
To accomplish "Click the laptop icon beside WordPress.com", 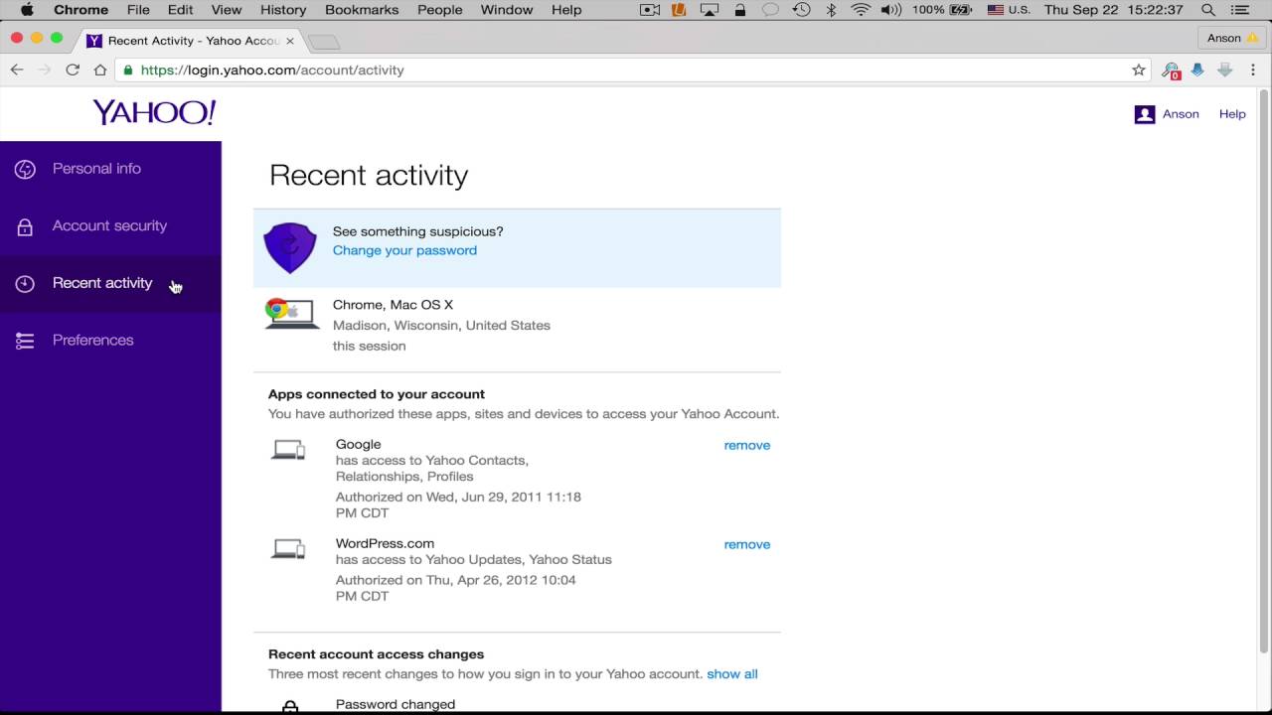I will click(x=288, y=547).
